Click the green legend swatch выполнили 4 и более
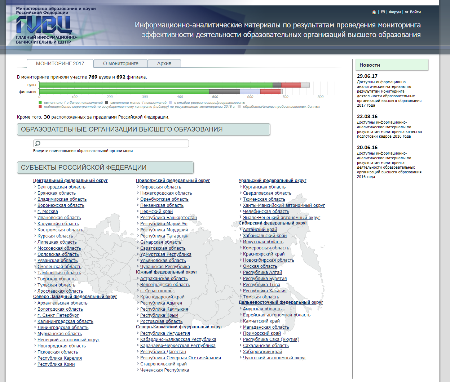This screenshot has height=382, width=450. coord(40,103)
